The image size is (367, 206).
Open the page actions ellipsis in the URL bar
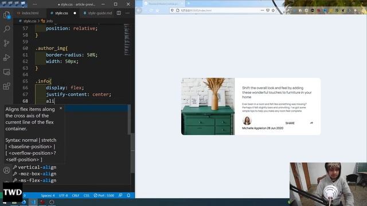pyautogui.click(x=262, y=10)
